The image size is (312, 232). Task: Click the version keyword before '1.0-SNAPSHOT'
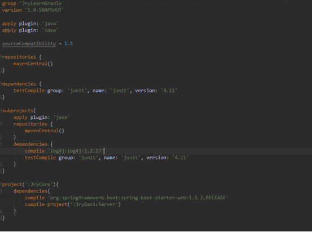pos(12,10)
